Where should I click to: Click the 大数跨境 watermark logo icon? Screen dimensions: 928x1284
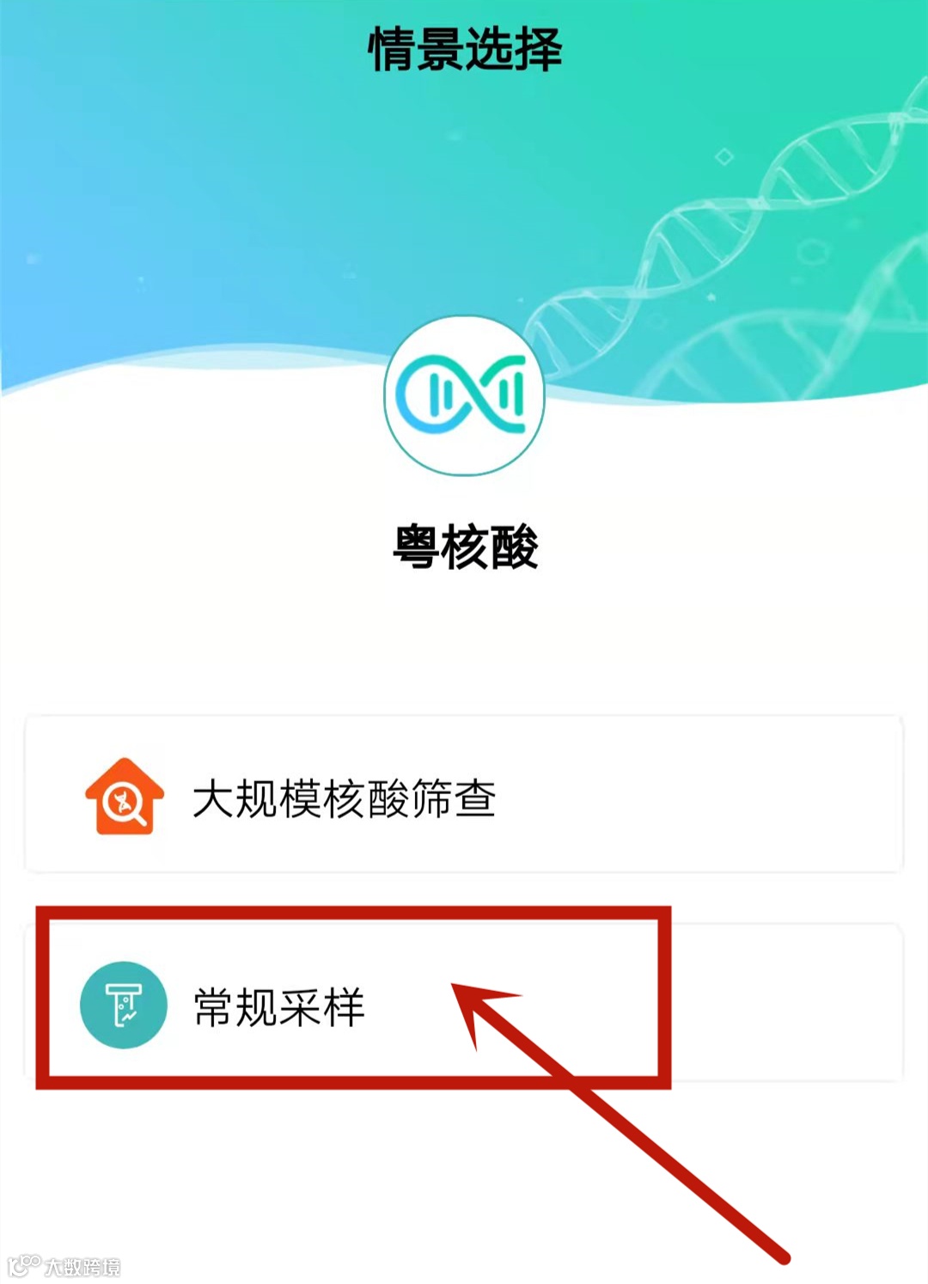click(x=23, y=1265)
